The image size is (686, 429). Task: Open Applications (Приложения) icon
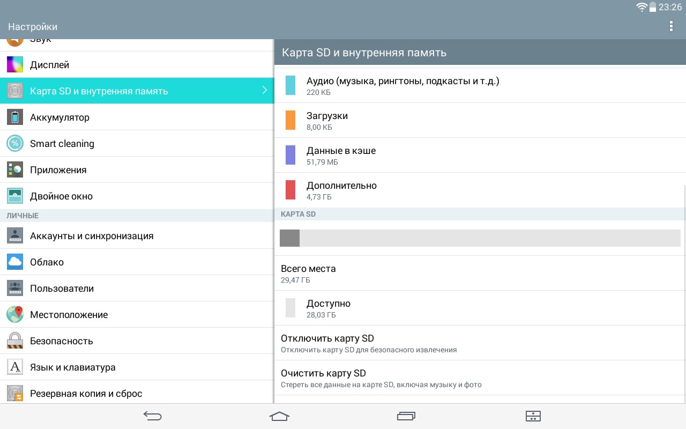coord(15,170)
